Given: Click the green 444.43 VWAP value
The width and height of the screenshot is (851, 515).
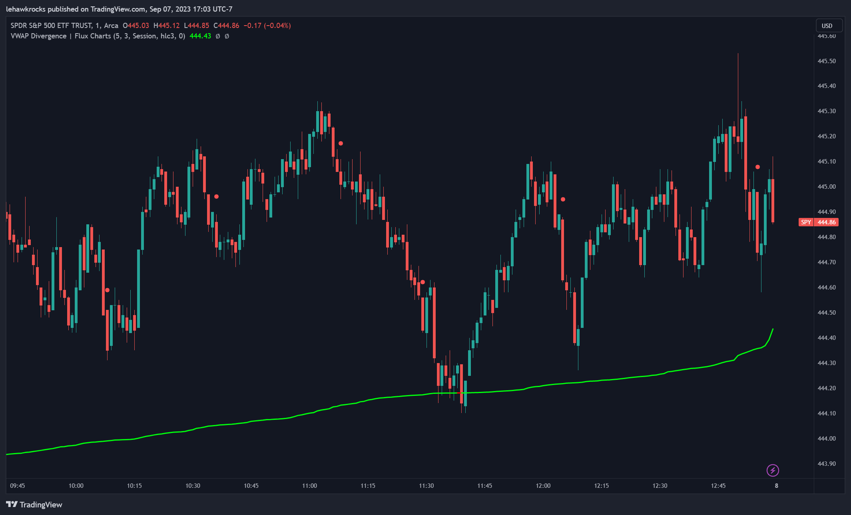Looking at the screenshot, I should [200, 36].
